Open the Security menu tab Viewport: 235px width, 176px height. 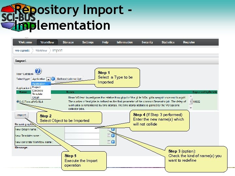point(147,42)
